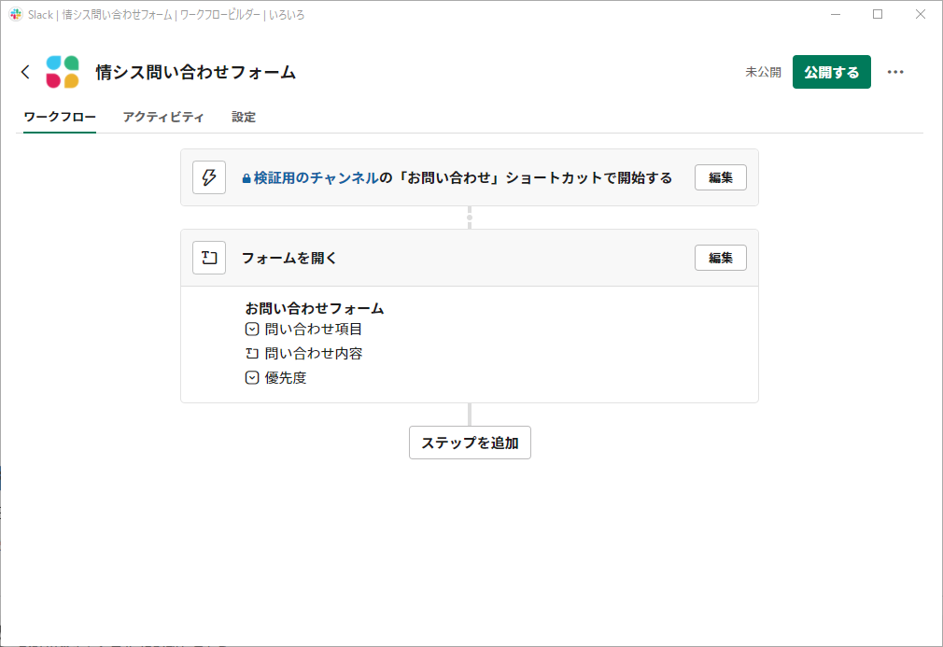Select the ワークフロー tab
This screenshot has height=647, width=943.
[x=58, y=117]
